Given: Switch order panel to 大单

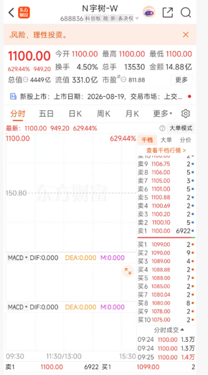Looking at the screenshot, I should point(166,140).
